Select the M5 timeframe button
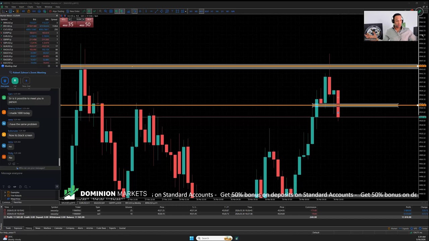429x241 pixels. 196,11
